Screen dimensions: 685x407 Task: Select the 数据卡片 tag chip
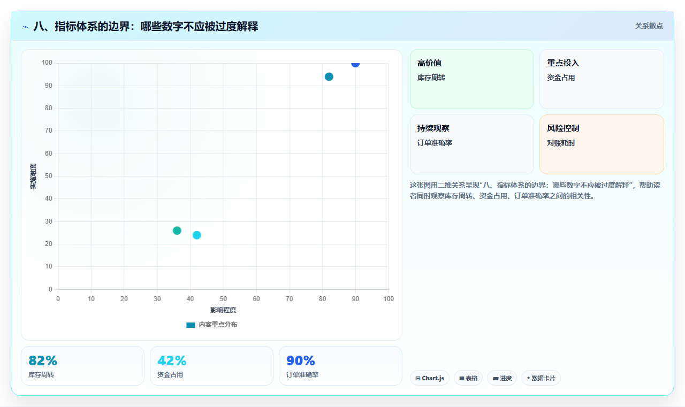[541, 378]
